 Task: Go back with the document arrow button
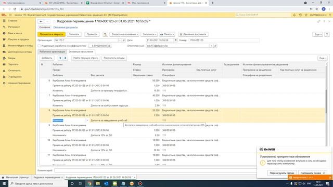click(41, 21)
